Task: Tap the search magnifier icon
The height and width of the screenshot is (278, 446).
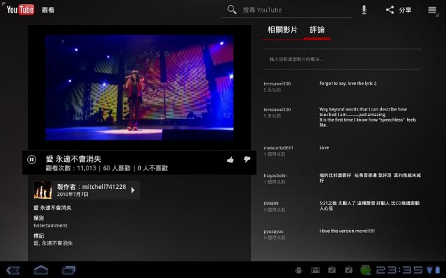Action: coord(232,10)
